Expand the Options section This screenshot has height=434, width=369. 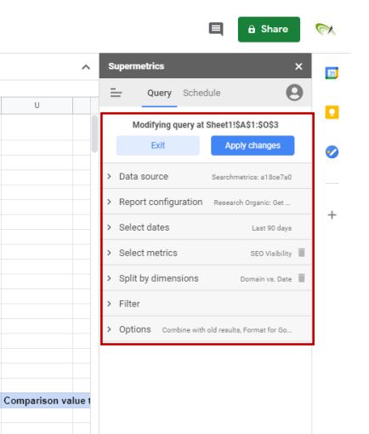point(207,329)
